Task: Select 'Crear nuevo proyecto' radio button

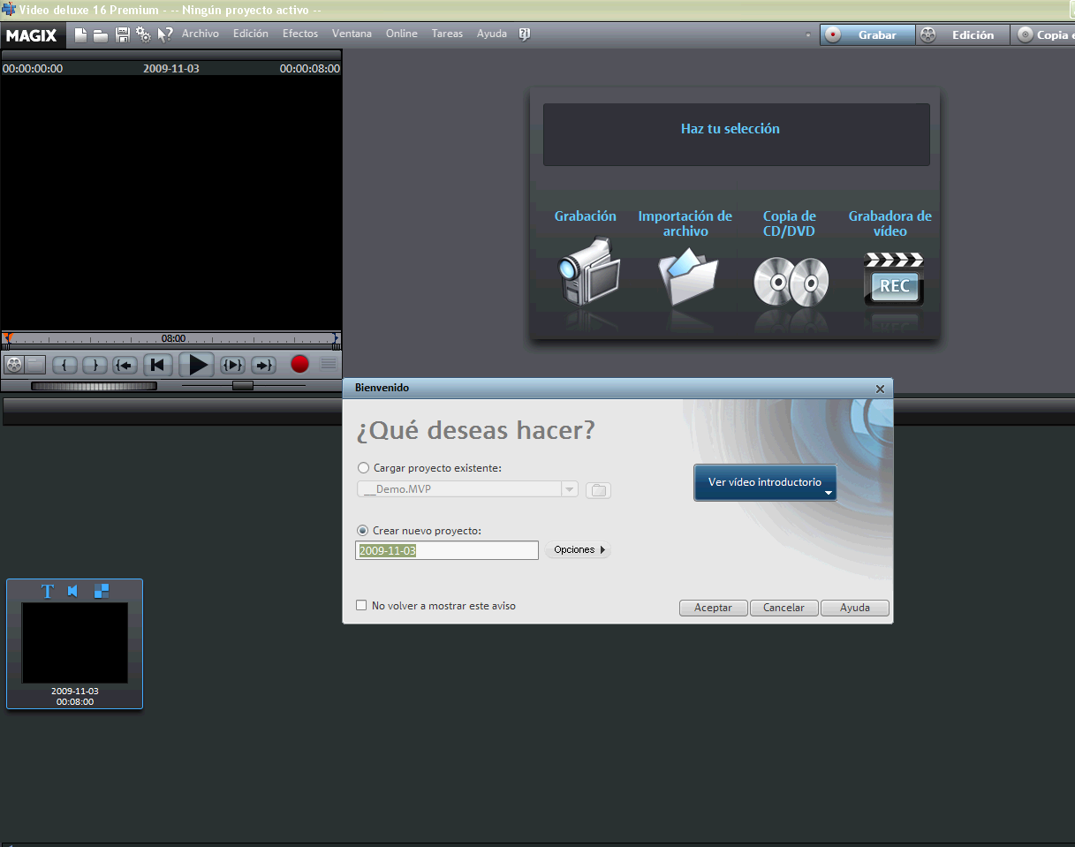Action: pos(363,531)
